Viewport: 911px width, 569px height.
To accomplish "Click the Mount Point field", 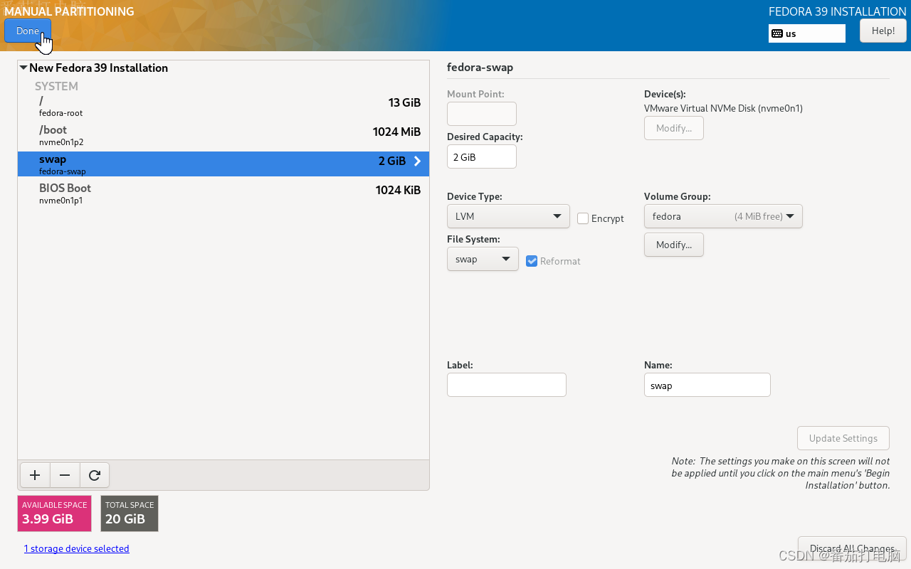I will (x=482, y=114).
